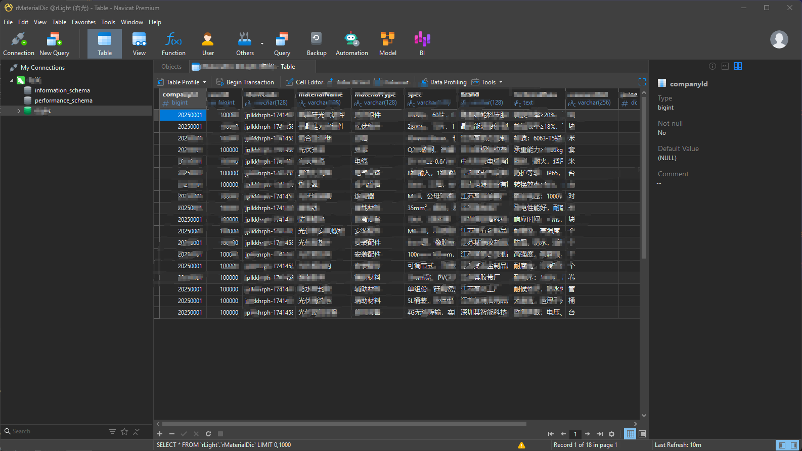Open the grid settings gear icon
The width and height of the screenshot is (802, 451).
coord(611,434)
